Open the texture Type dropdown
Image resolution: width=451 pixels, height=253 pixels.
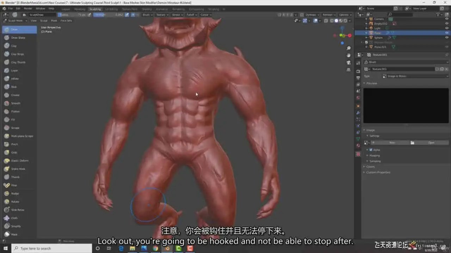pos(415,76)
